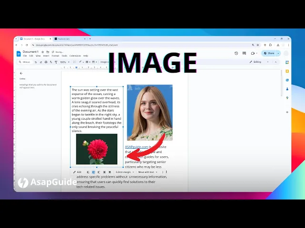Toggle the Wrap text option
The image size is (305, 228).
tap(93, 172)
